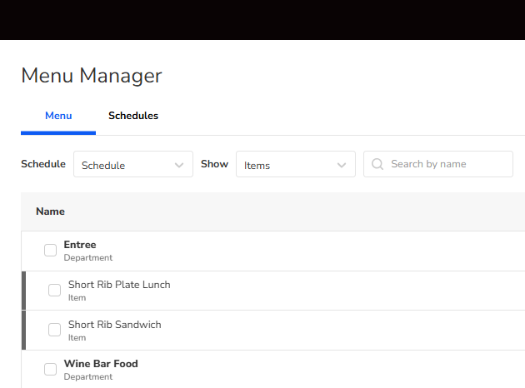Open the Wine Bar Food department
Screen dimensions: 525x388
tap(101, 364)
